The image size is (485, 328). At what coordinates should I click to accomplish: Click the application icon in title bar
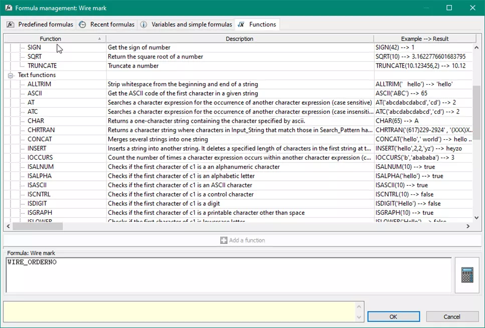click(8, 8)
